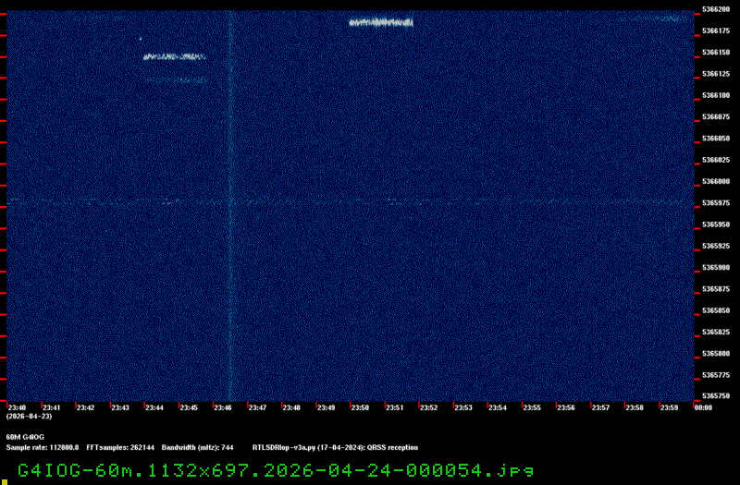740x485 pixels.
Task: Click the 5365775 frequency label
Action: 716,375
